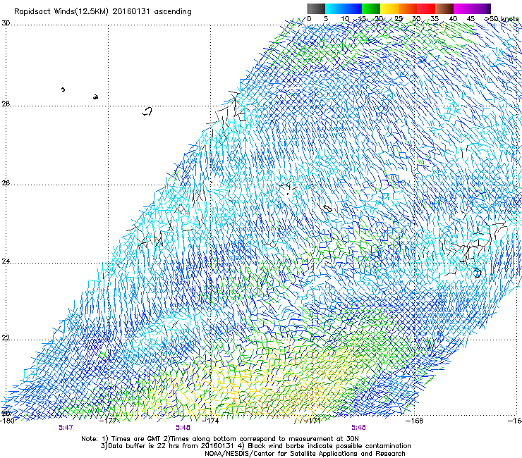
Task: Click the orange 25-30 knots legend swatch
Action: pos(408,8)
